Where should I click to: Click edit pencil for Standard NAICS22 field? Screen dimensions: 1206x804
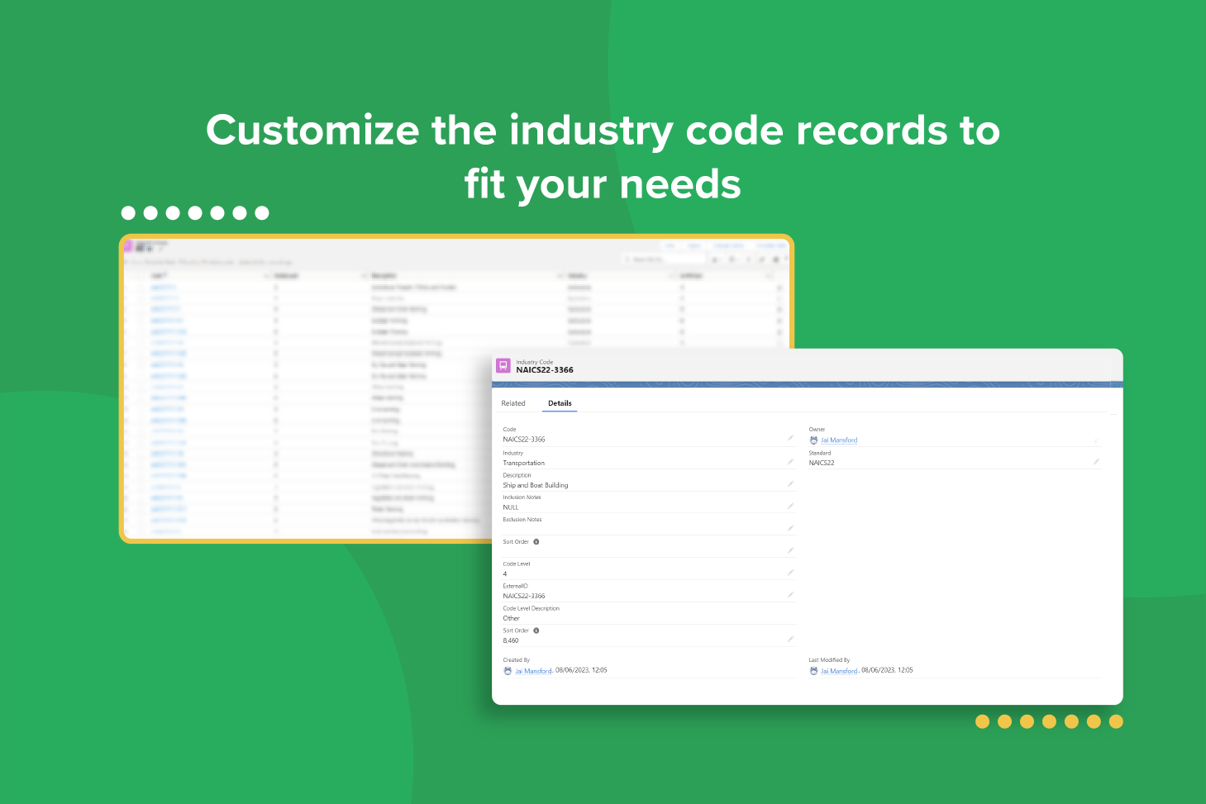click(x=1096, y=462)
